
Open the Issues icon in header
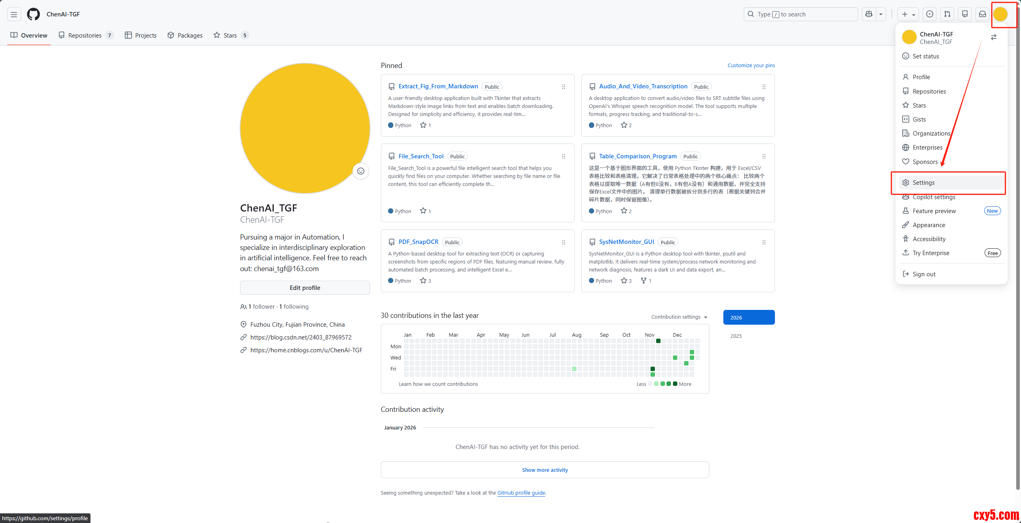point(930,14)
